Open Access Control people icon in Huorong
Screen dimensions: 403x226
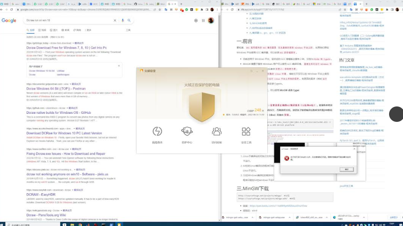(217, 132)
